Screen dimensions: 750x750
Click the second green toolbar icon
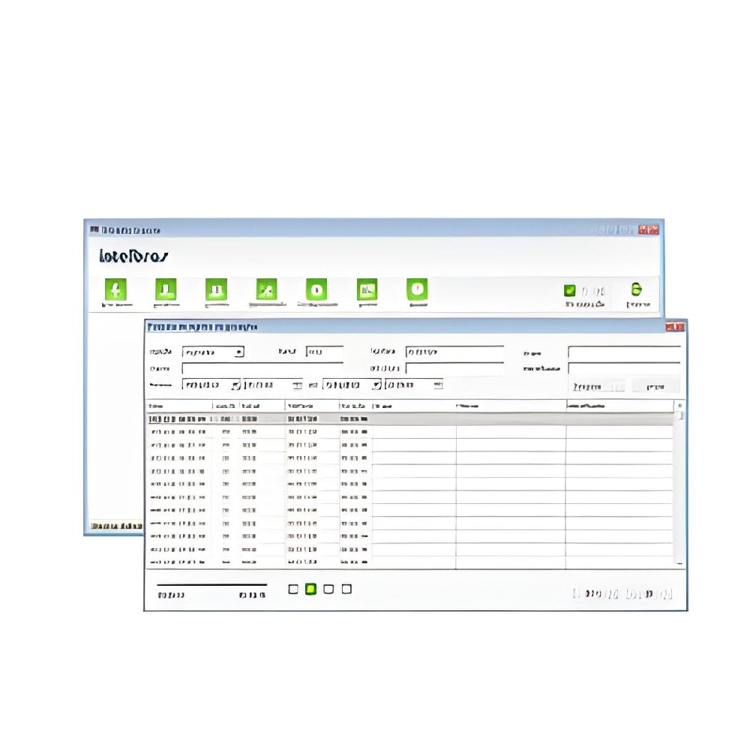(x=166, y=290)
